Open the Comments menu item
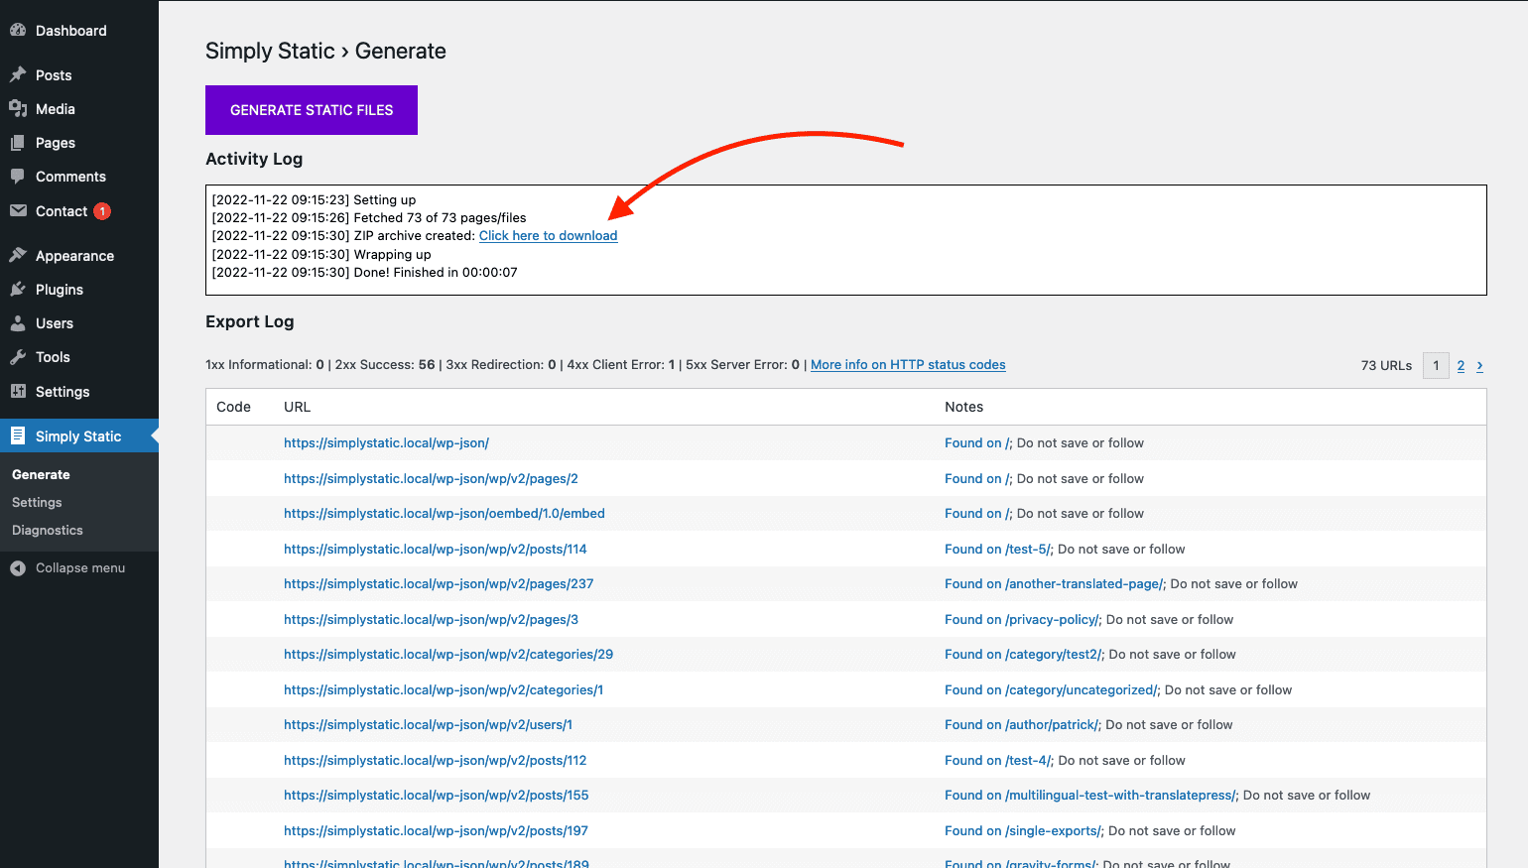The width and height of the screenshot is (1528, 868). tap(79, 177)
